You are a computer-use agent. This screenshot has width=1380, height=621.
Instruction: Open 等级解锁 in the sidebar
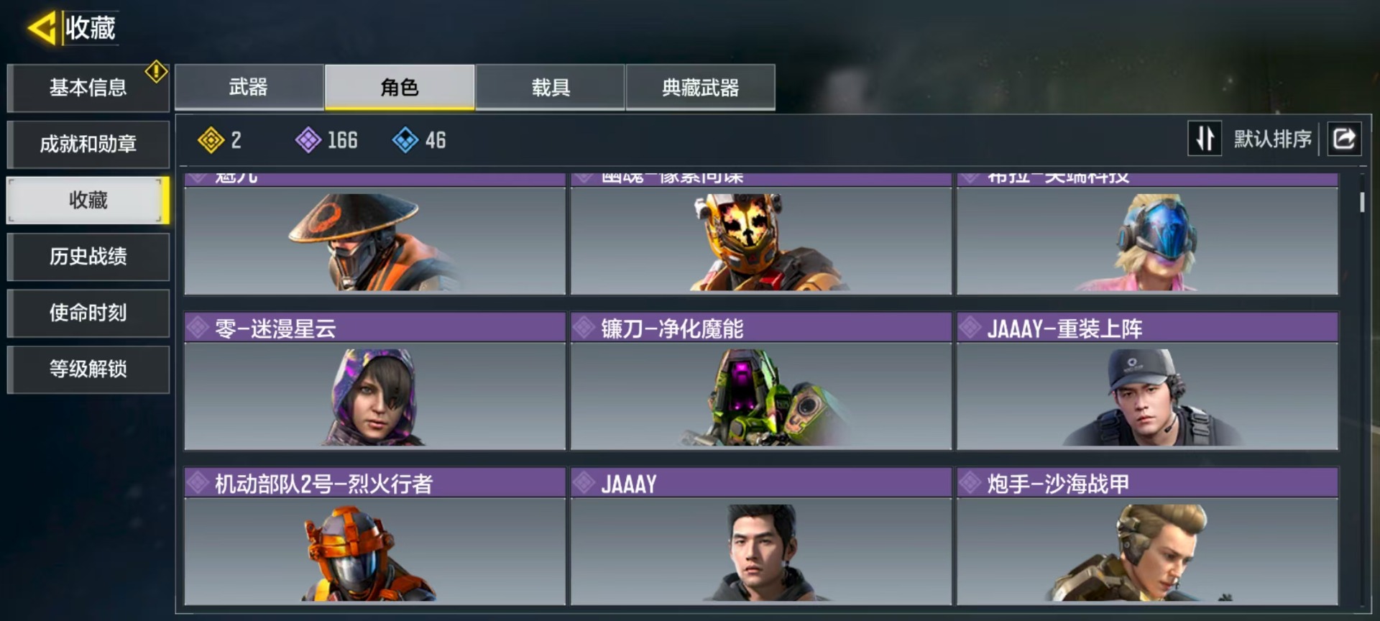click(x=88, y=369)
